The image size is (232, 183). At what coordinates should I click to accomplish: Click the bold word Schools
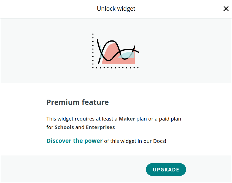(x=64, y=127)
